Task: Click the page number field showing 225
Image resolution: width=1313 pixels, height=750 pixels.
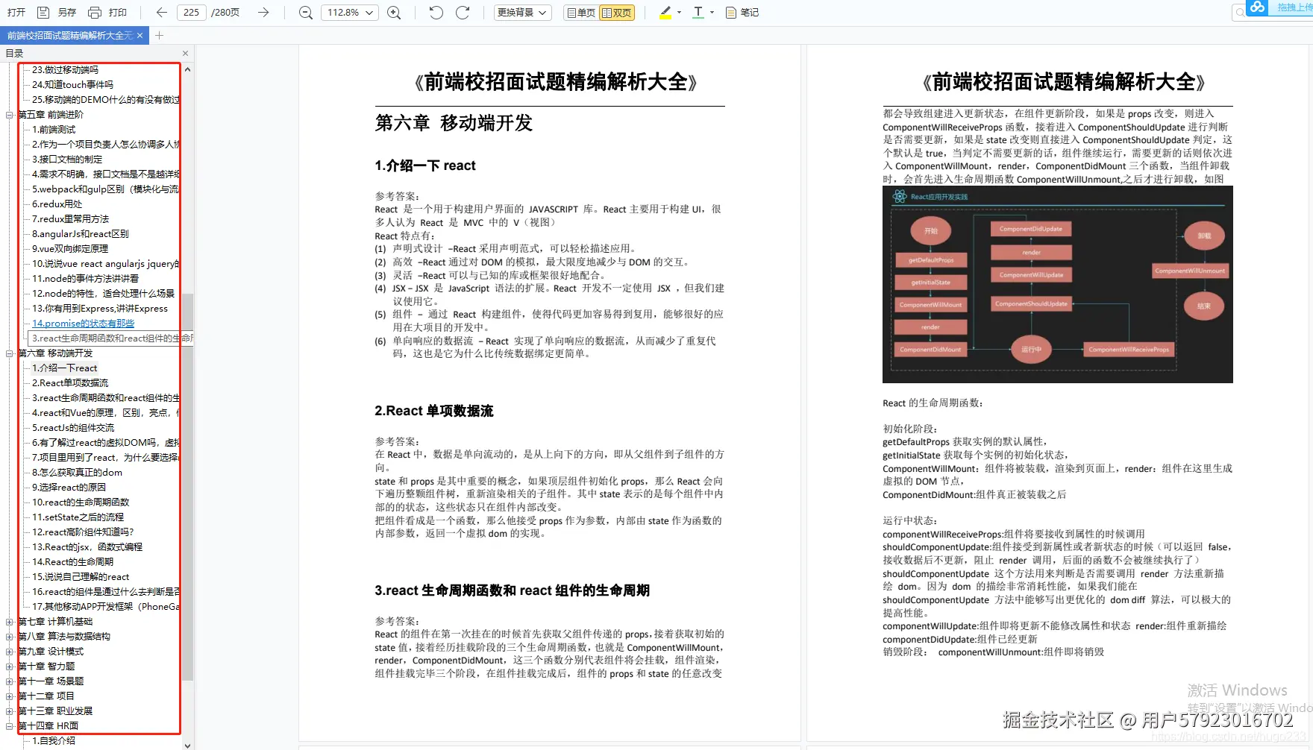Action: (192, 13)
